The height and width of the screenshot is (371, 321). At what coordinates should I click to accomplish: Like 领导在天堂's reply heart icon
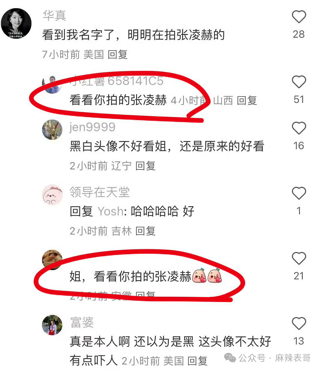(x=299, y=193)
